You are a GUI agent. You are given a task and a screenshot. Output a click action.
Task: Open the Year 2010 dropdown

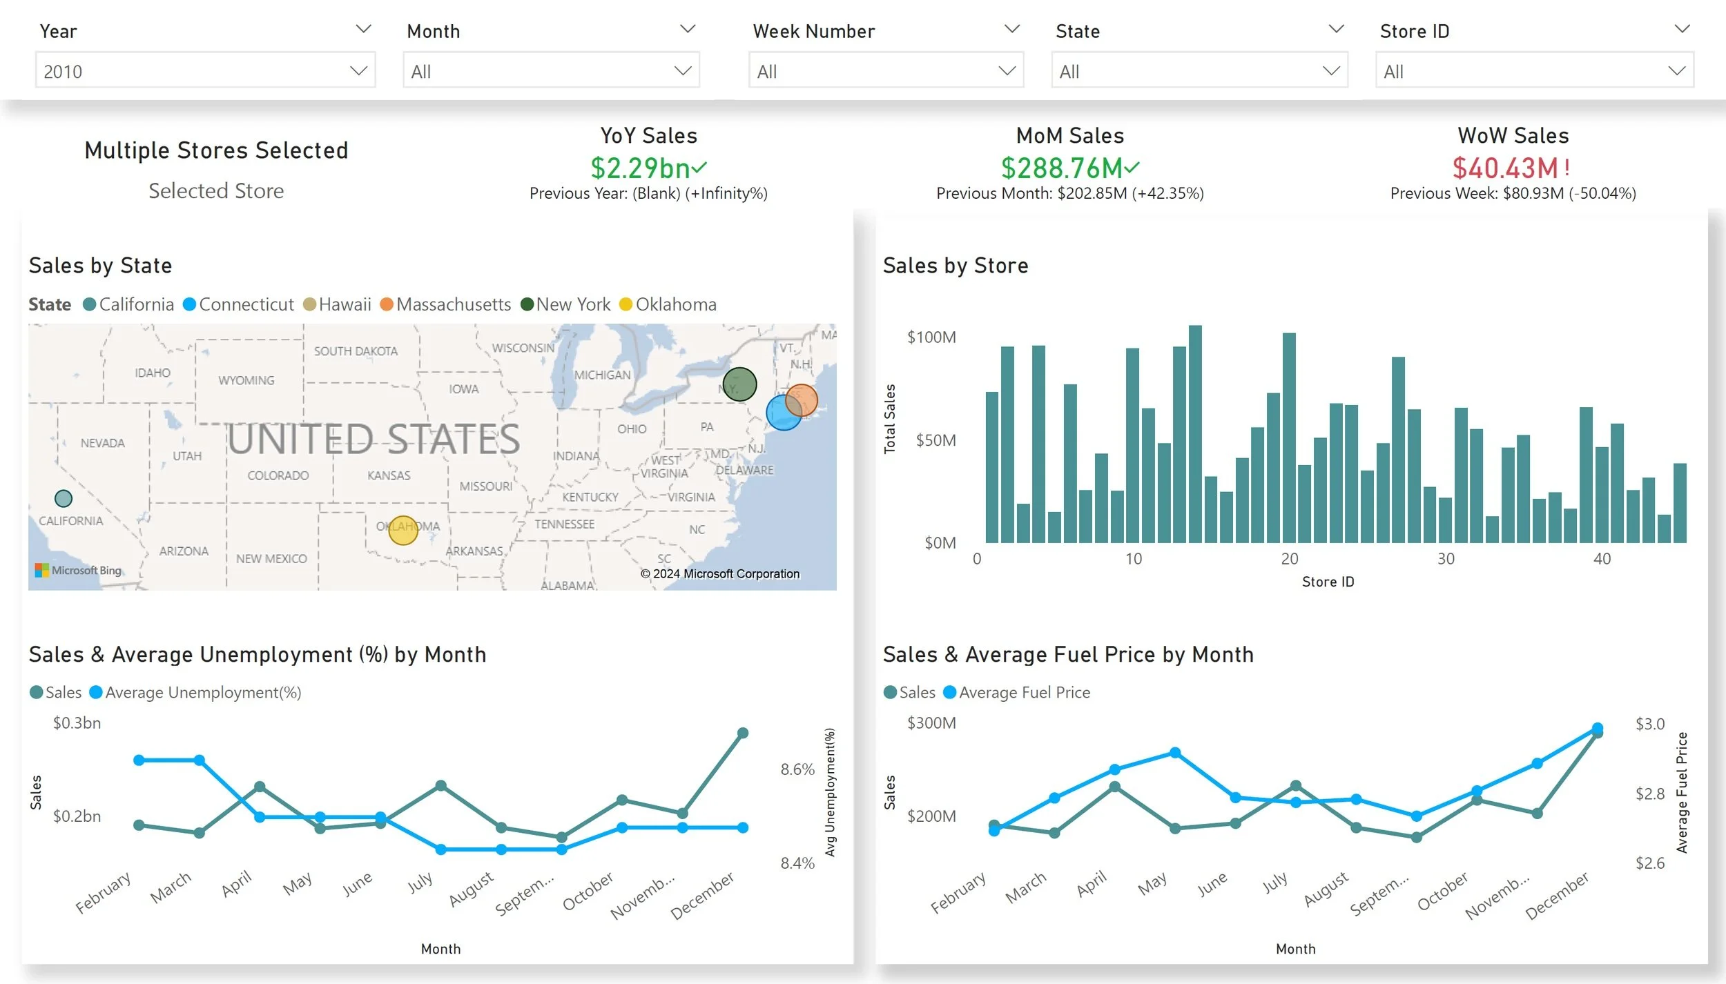pos(205,70)
